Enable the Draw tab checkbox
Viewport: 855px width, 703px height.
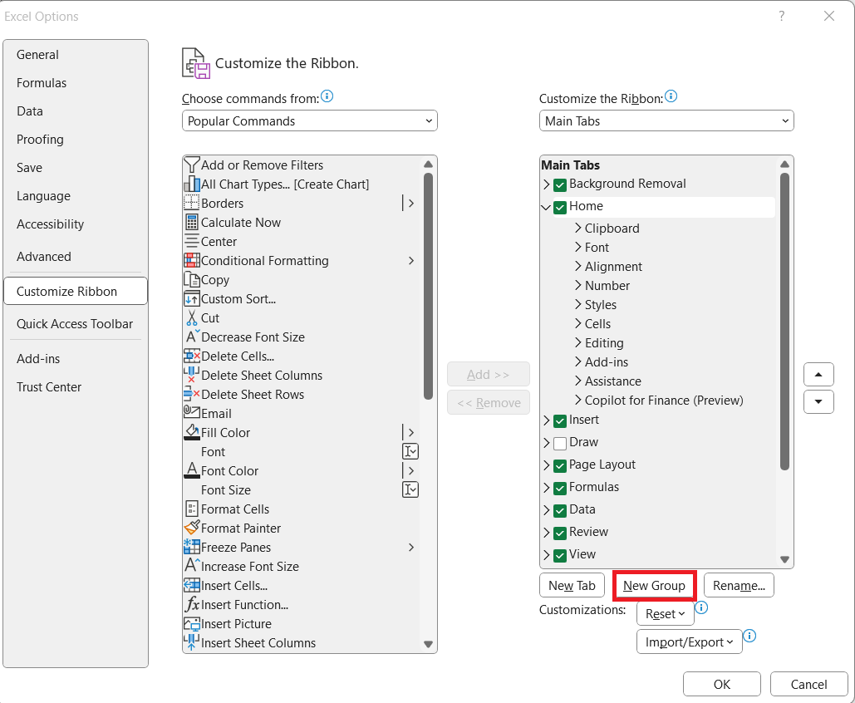point(559,444)
